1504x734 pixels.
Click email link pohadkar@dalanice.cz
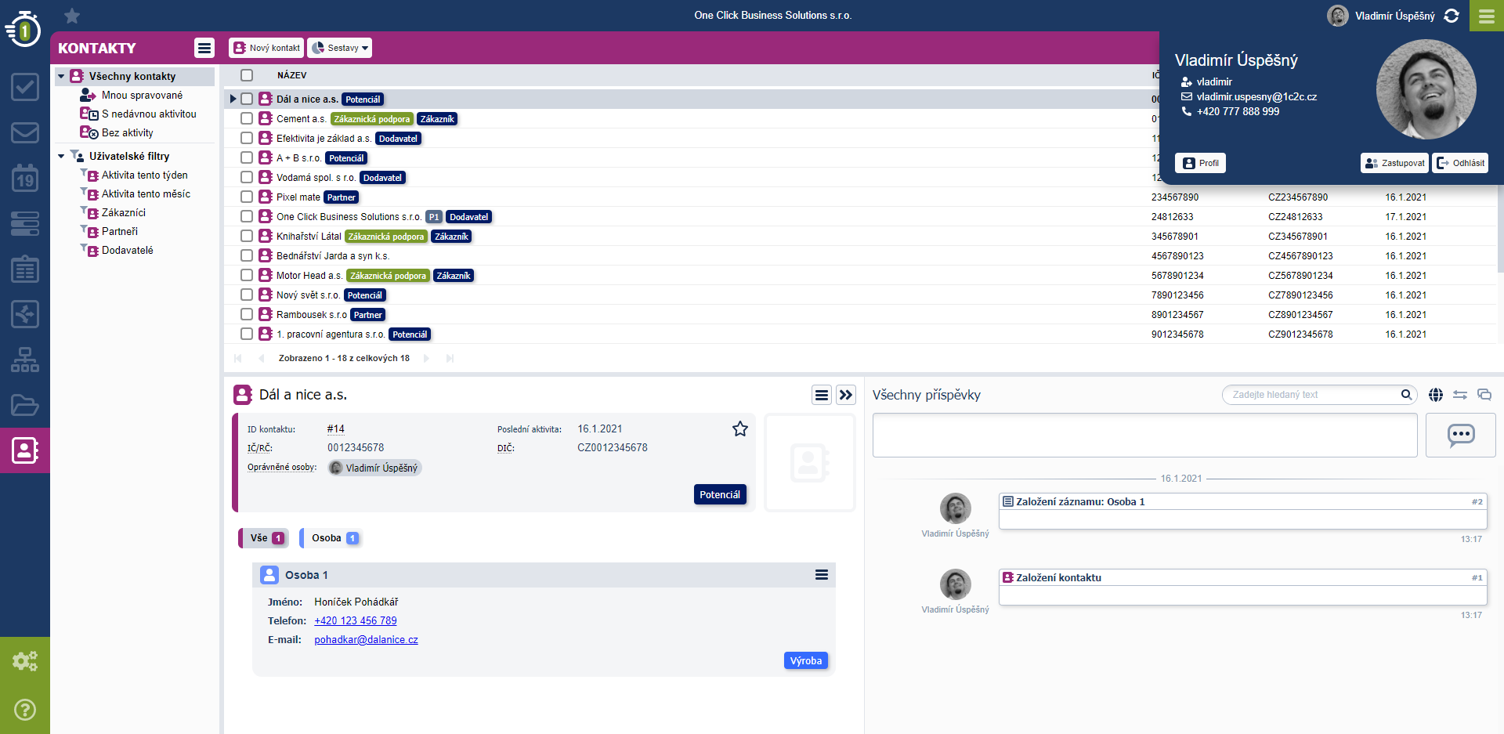pos(366,639)
